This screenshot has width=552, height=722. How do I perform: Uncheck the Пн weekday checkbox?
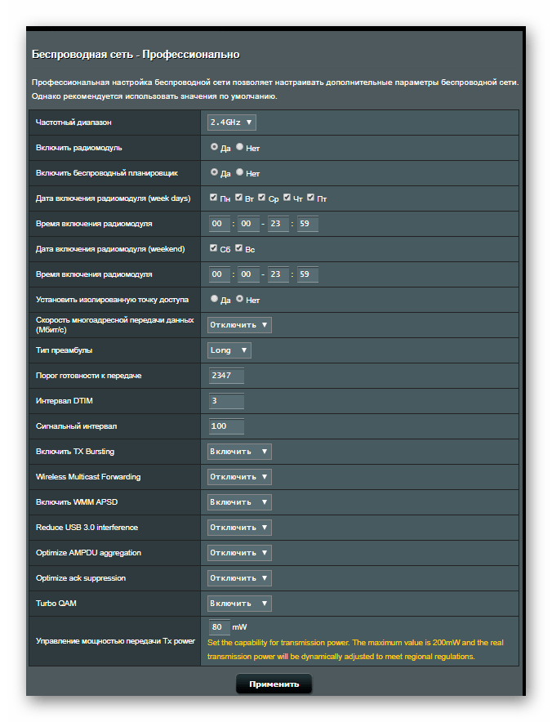pos(213,198)
